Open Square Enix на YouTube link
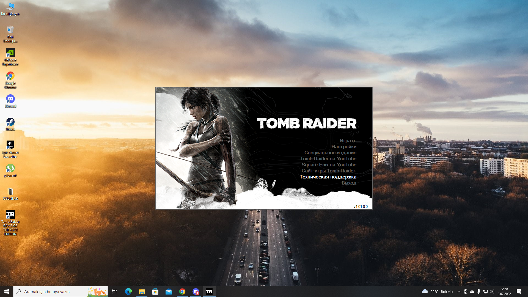Screen dimensions: 528x297 (329, 165)
